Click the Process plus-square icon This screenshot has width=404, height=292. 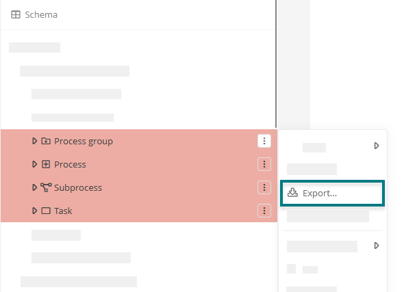pyautogui.click(x=46, y=164)
